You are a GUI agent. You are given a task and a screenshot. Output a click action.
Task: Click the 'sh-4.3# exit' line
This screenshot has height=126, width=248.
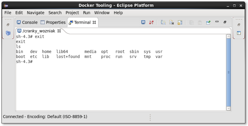coord(30,36)
